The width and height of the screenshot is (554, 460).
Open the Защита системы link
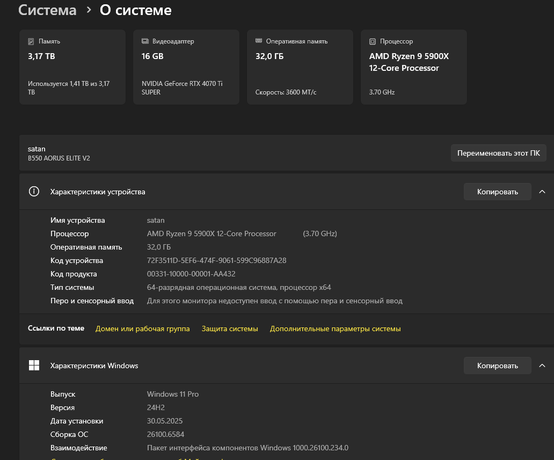point(230,328)
